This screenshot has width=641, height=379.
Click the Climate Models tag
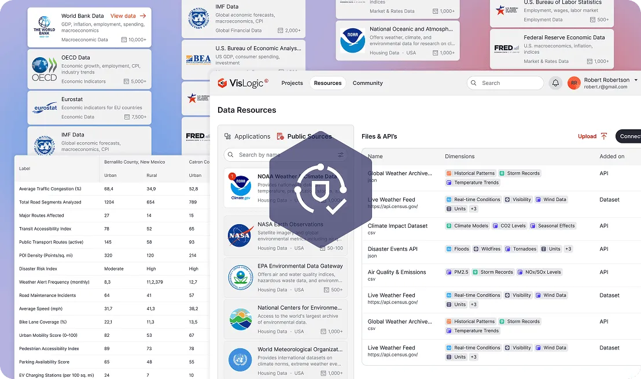[x=467, y=225]
